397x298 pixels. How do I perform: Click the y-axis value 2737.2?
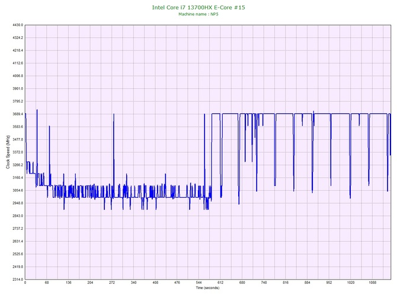(x=18, y=229)
